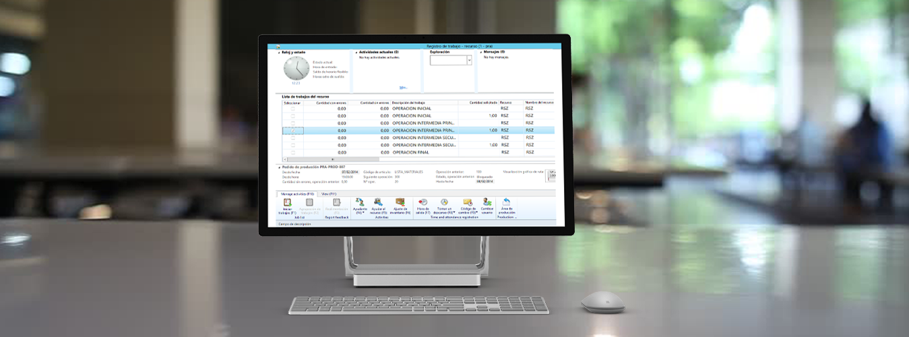
Task: Switch to the View (F11) tab
Action: (x=329, y=193)
